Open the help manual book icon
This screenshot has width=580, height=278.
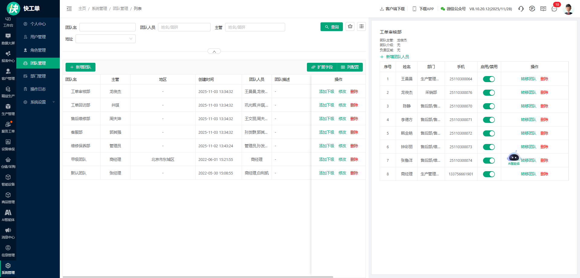(x=543, y=9)
